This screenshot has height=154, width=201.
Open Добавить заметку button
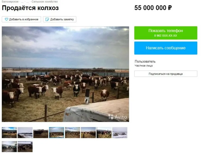60,19
